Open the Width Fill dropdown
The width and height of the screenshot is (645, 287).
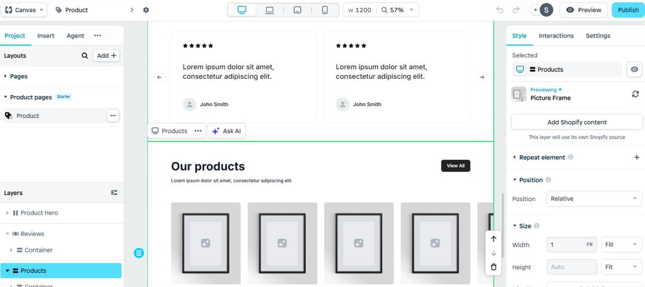coord(621,245)
